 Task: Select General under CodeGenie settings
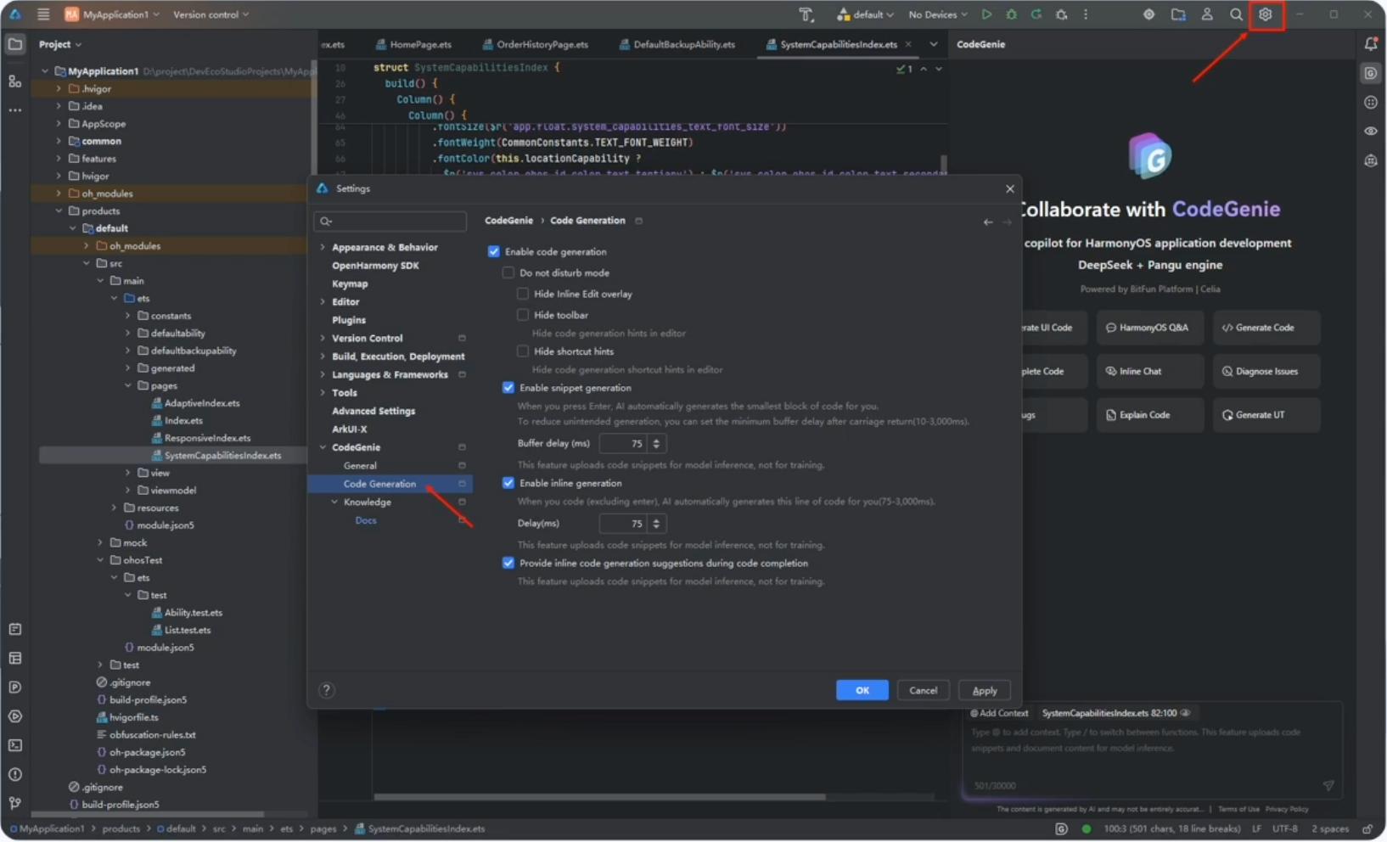tap(360, 465)
